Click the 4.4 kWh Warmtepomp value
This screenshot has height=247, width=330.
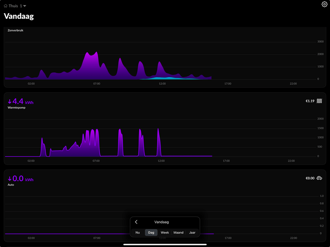21,101
